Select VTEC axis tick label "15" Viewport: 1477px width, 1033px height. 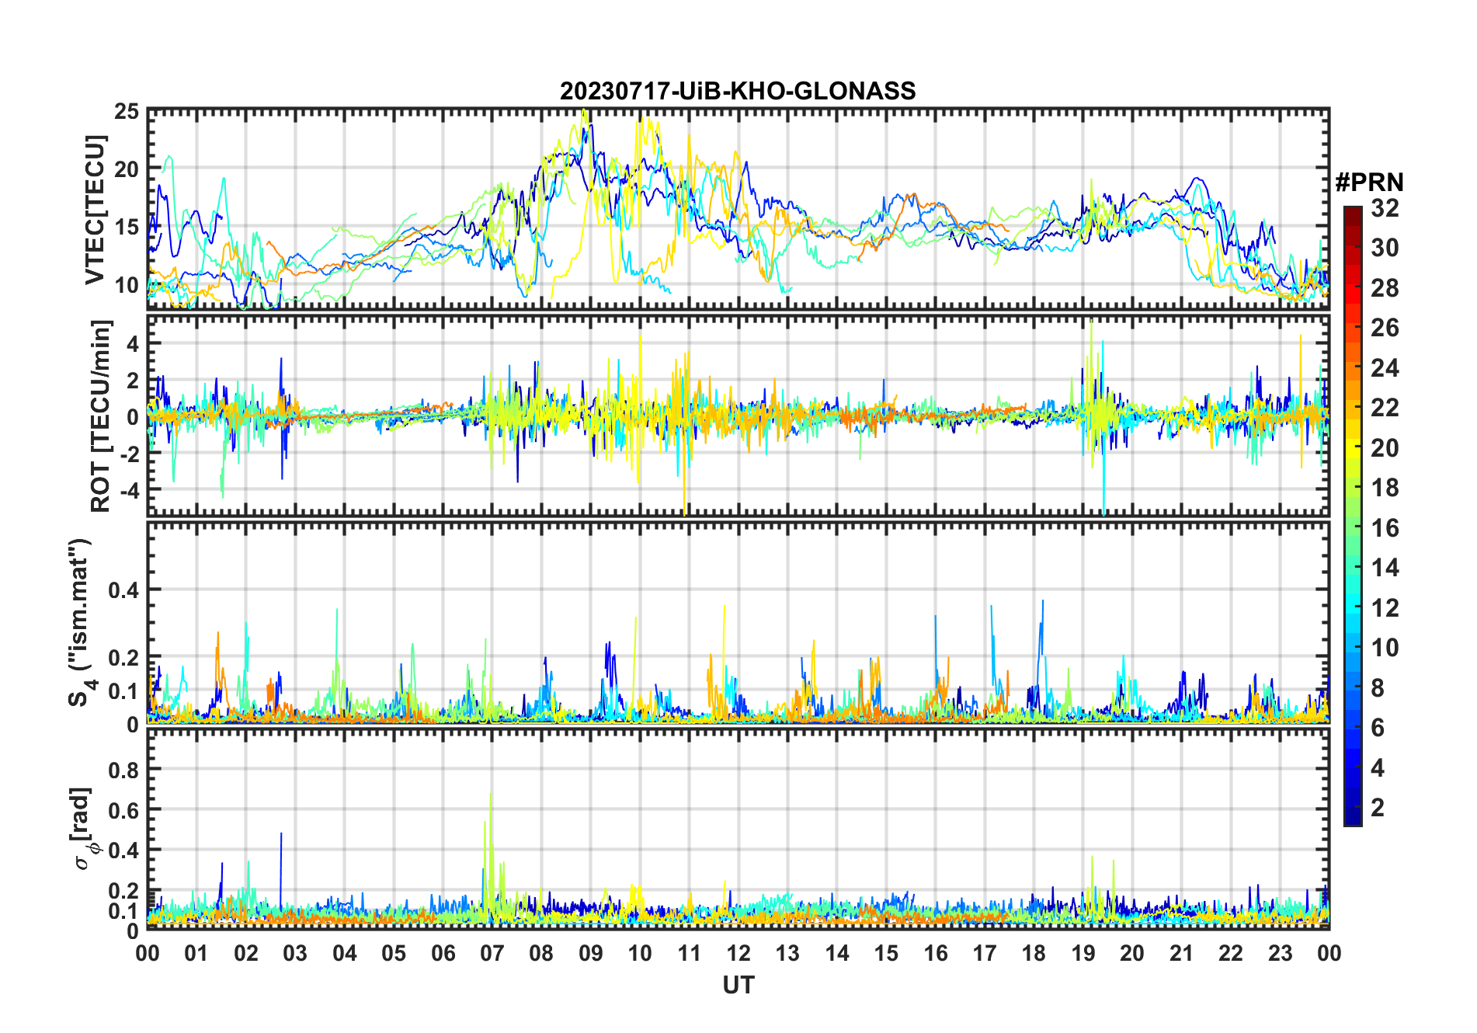127,228
